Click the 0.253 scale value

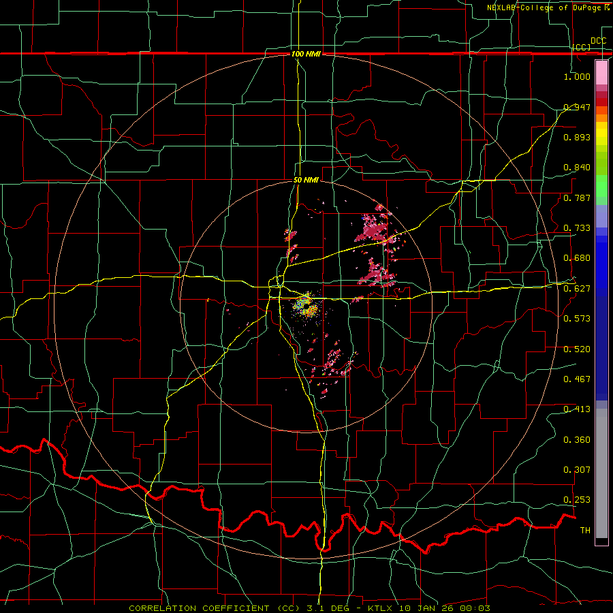(577, 500)
